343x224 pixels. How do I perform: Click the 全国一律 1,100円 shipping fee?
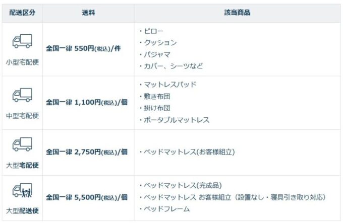coord(87,102)
